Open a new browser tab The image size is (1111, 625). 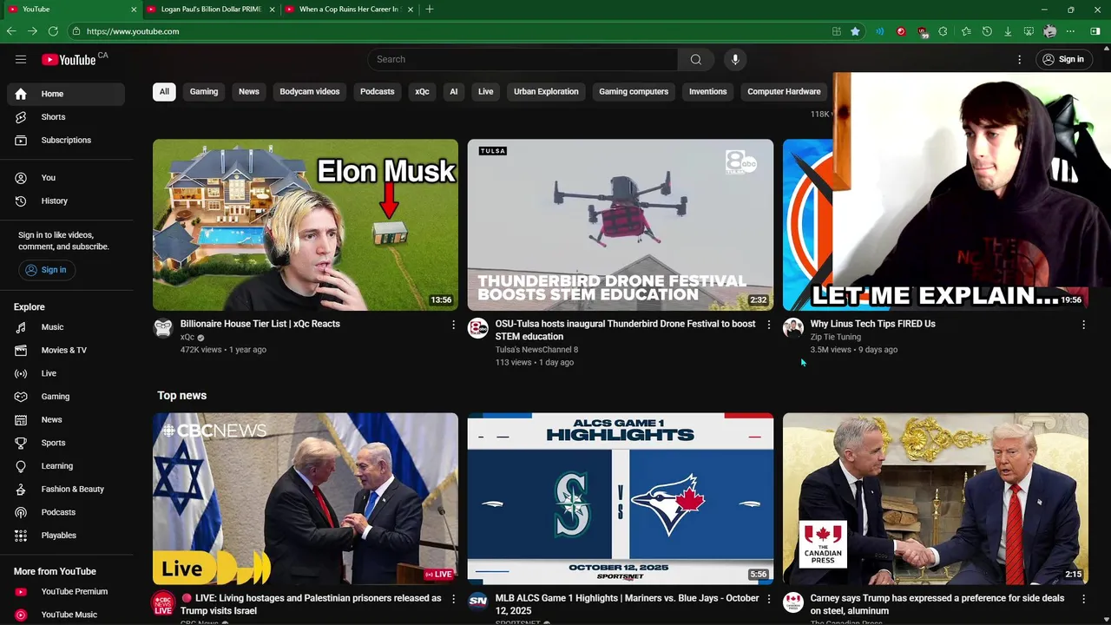click(x=430, y=10)
